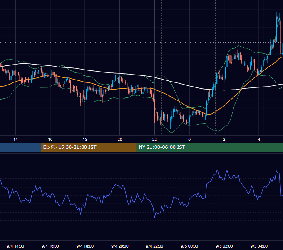The width and height of the screenshot is (283, 250).
Task: Select the "9/4 16:00" date label
Action: (50, 246)
